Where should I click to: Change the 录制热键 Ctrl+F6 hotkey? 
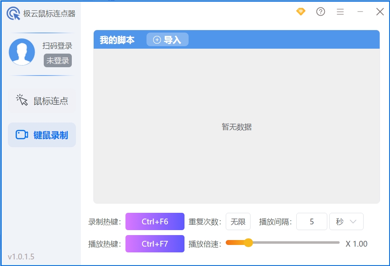(x=155, y=221)
